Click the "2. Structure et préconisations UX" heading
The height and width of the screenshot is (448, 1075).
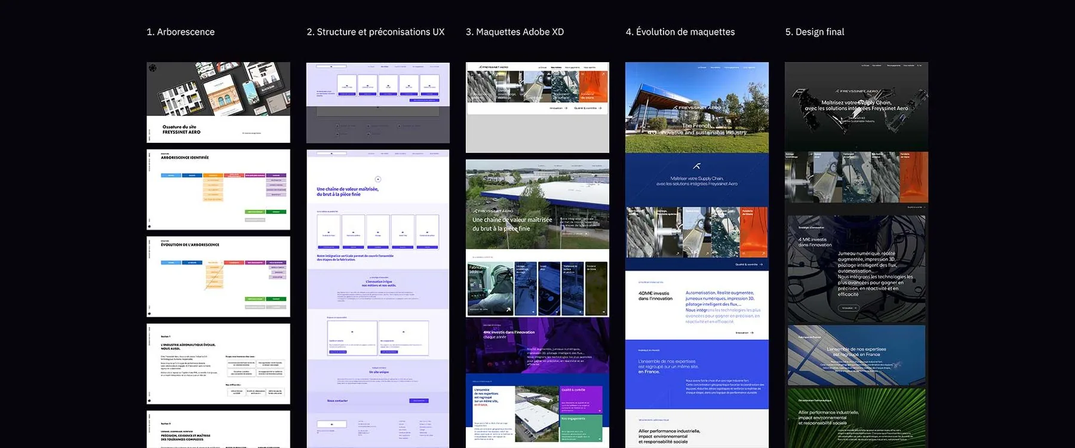[376, 32]
